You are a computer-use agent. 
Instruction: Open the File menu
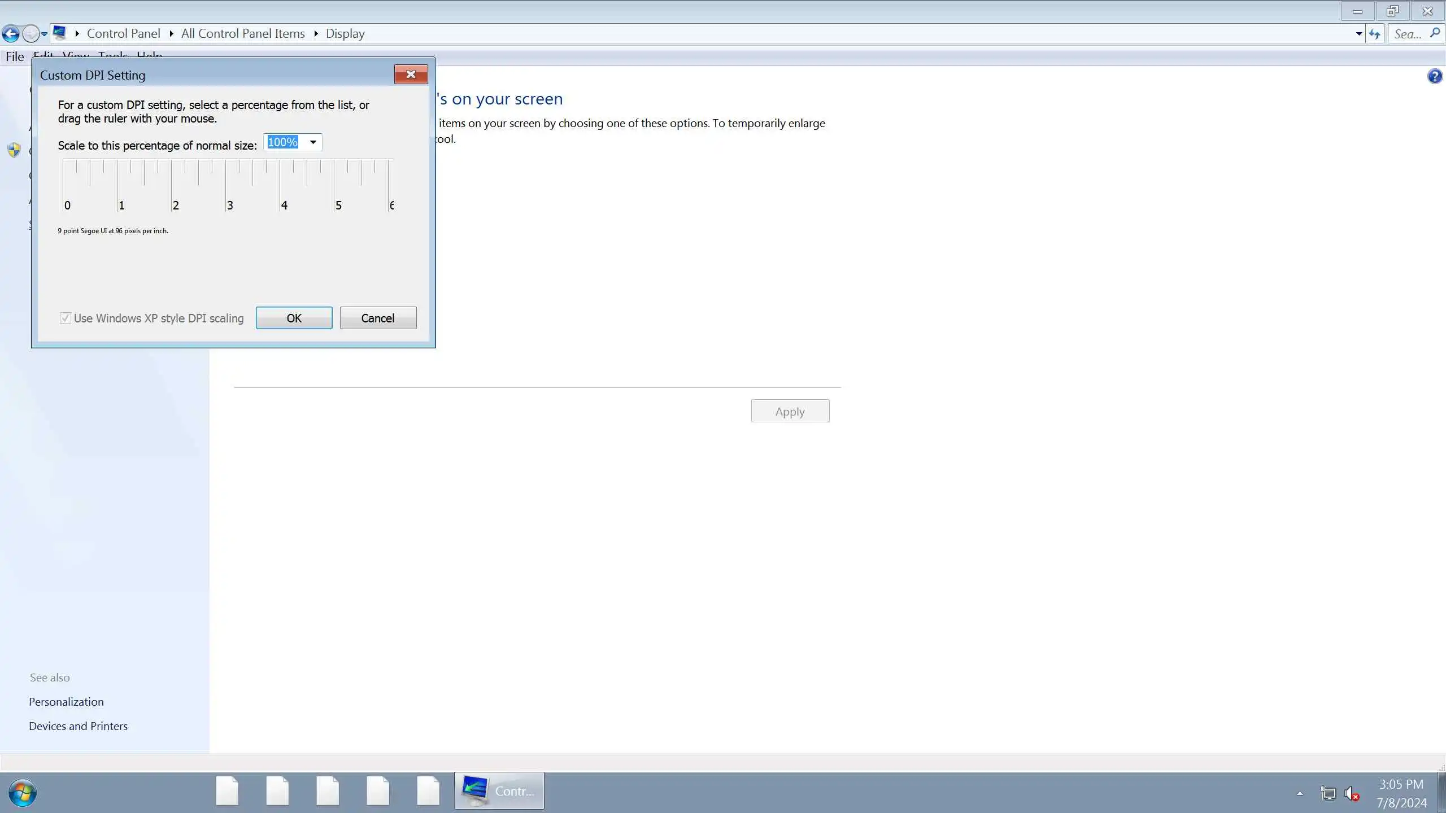click(15, 56)
